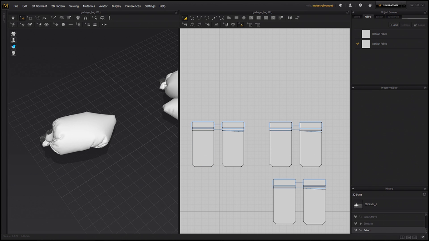This screenshot has width=429, height=241.
Task: Select the first Default Fabric swatch
Action: click(x=366, y=34)
